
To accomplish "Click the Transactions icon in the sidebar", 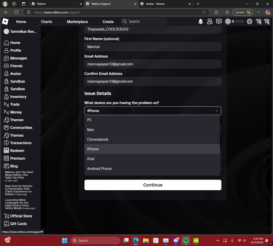I will click(7, 143).
